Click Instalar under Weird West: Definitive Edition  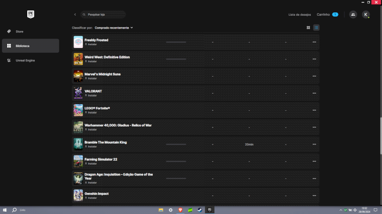pyautogui.click(x=91, y=61)
